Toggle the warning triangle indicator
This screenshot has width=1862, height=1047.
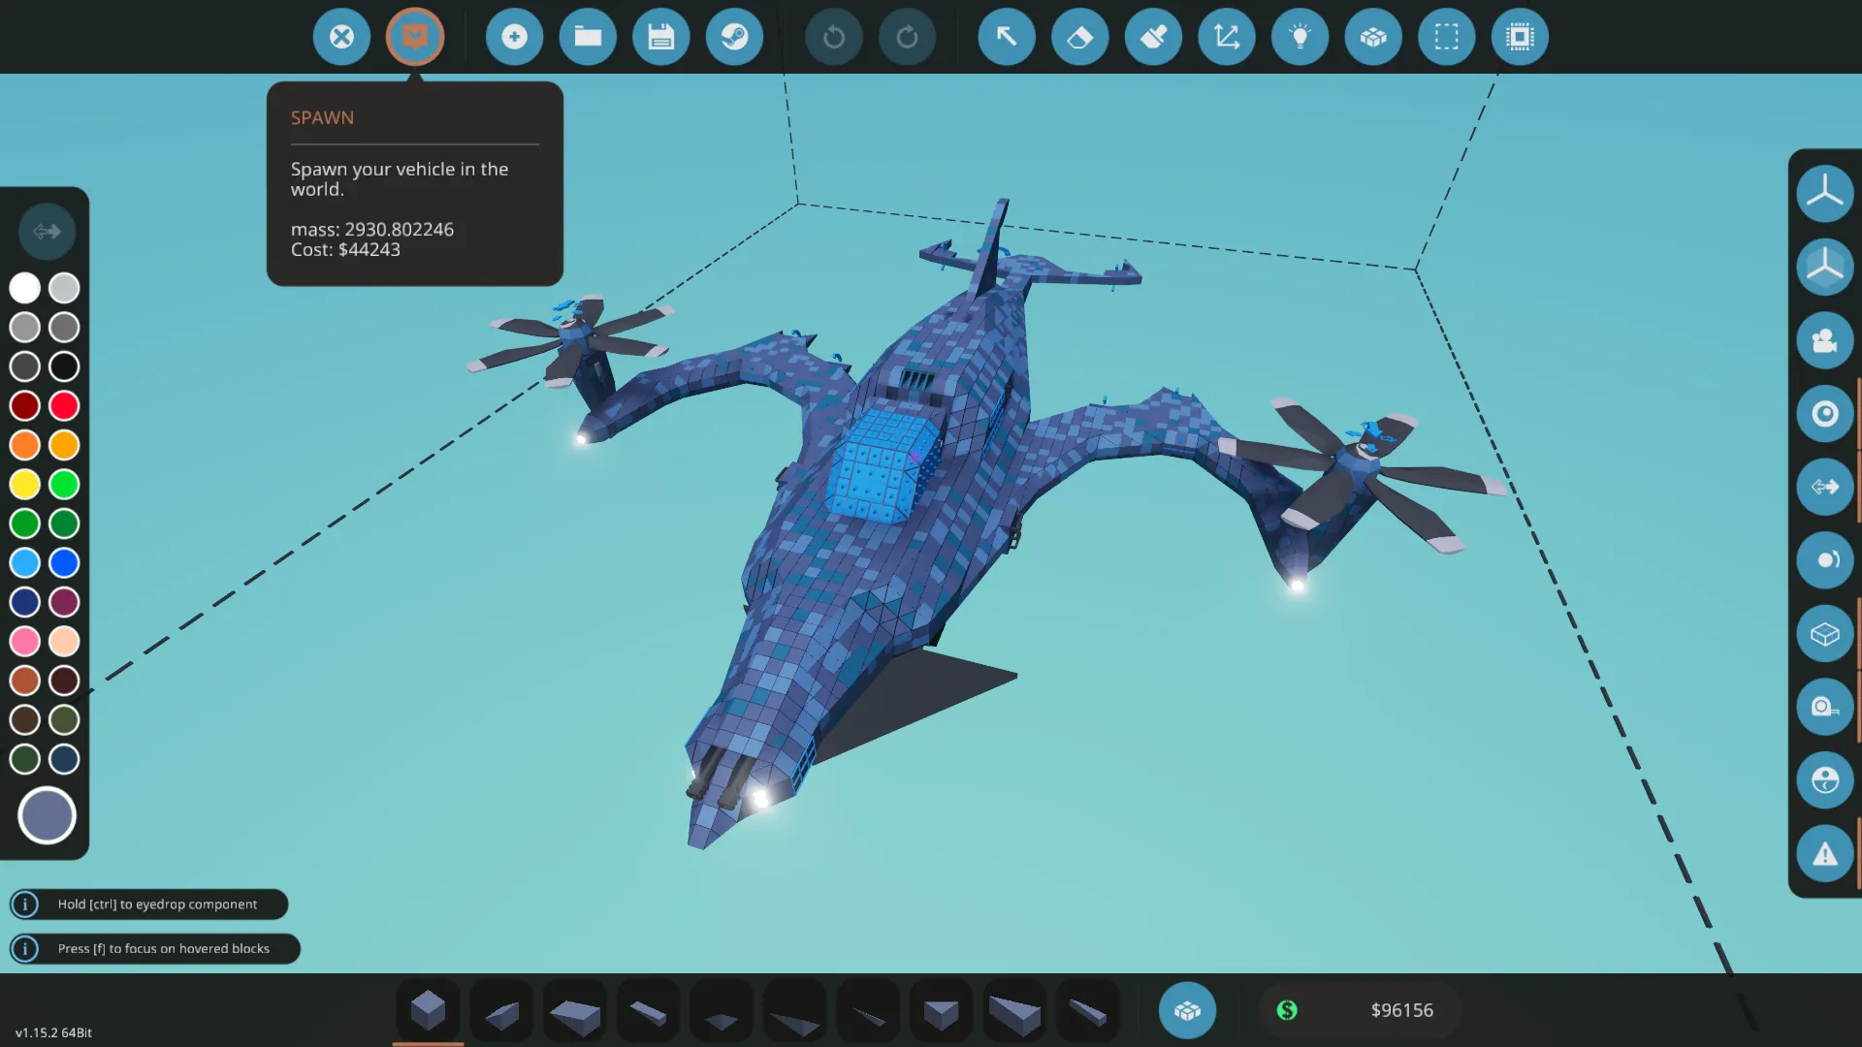1824,854
